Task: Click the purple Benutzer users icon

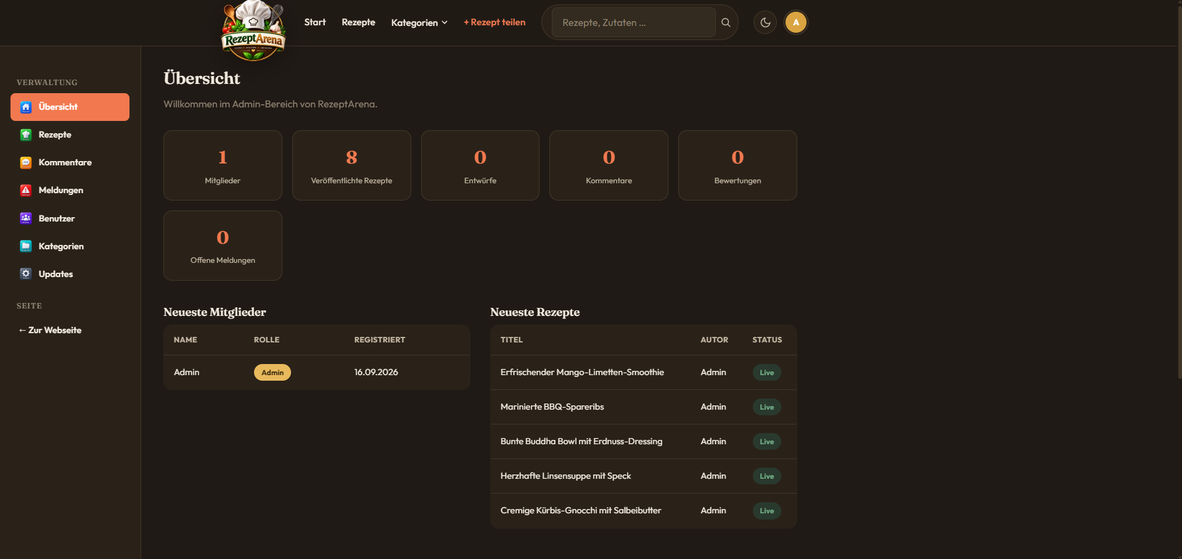Action: pyautogui.click(x=26, y=218)
